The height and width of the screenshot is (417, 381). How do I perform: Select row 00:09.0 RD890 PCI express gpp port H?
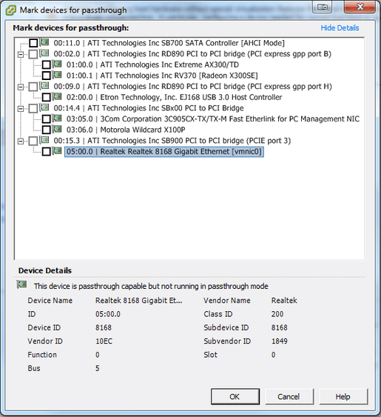tap(192, 87)
